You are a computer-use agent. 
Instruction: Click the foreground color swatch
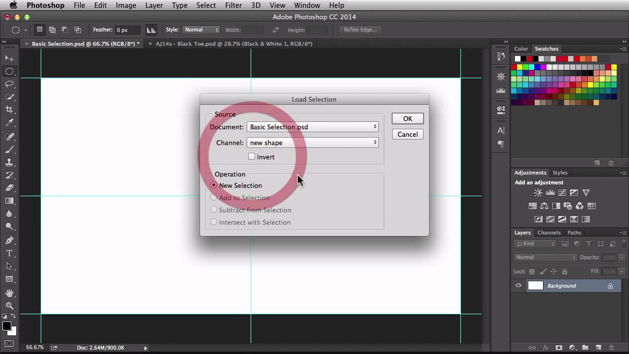pyautogui.click(x=7, y=326)
